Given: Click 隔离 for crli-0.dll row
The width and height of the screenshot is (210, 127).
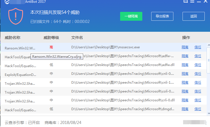Looking at the screenshot, I should 185,100.
